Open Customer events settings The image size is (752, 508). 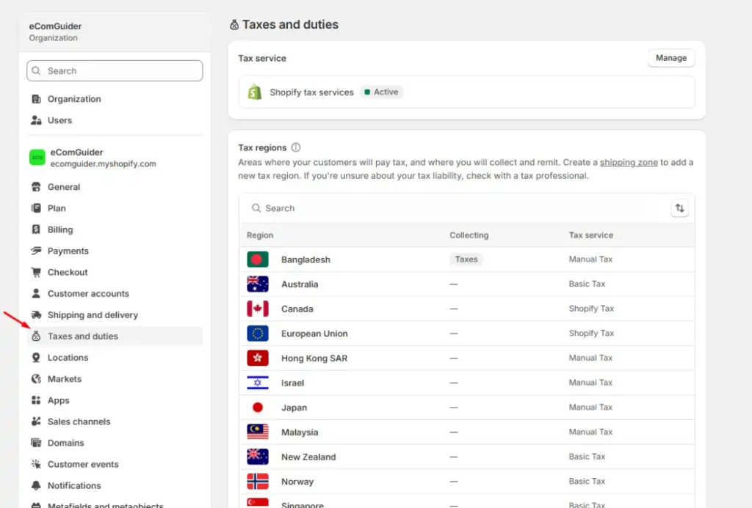coord(115,464)
